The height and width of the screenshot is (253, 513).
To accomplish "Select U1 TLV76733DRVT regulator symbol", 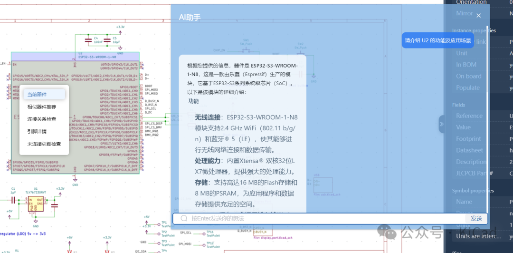I will click(35, 204).
